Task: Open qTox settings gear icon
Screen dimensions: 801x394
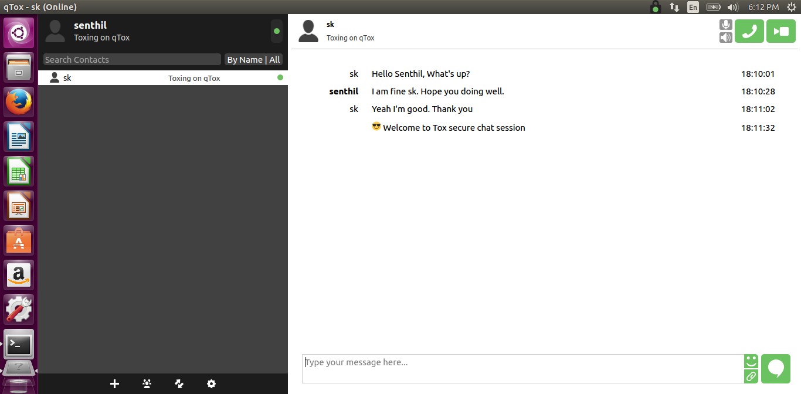Action: pyautogui.click(x=211, y=384)
